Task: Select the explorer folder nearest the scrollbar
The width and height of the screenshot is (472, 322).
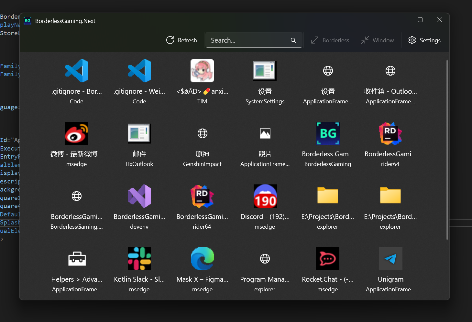Action: coord(390,196)
